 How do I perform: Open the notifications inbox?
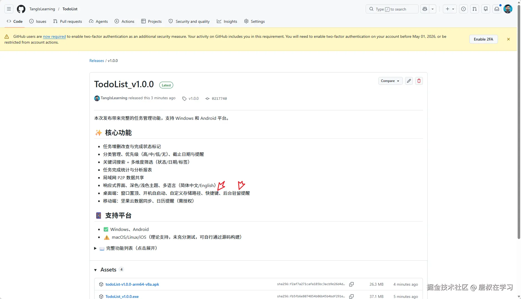497,9
